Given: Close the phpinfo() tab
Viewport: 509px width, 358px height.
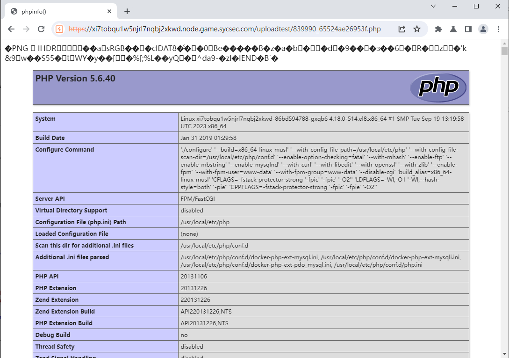Looking at the screenshot, I should tap(109, 11).
